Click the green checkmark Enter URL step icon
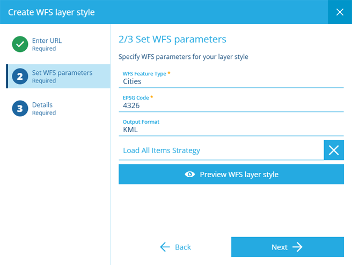 (20, 44)
